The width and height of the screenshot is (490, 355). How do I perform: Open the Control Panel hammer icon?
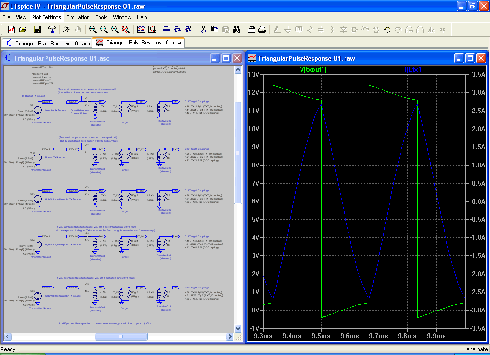tap(52, 29)
